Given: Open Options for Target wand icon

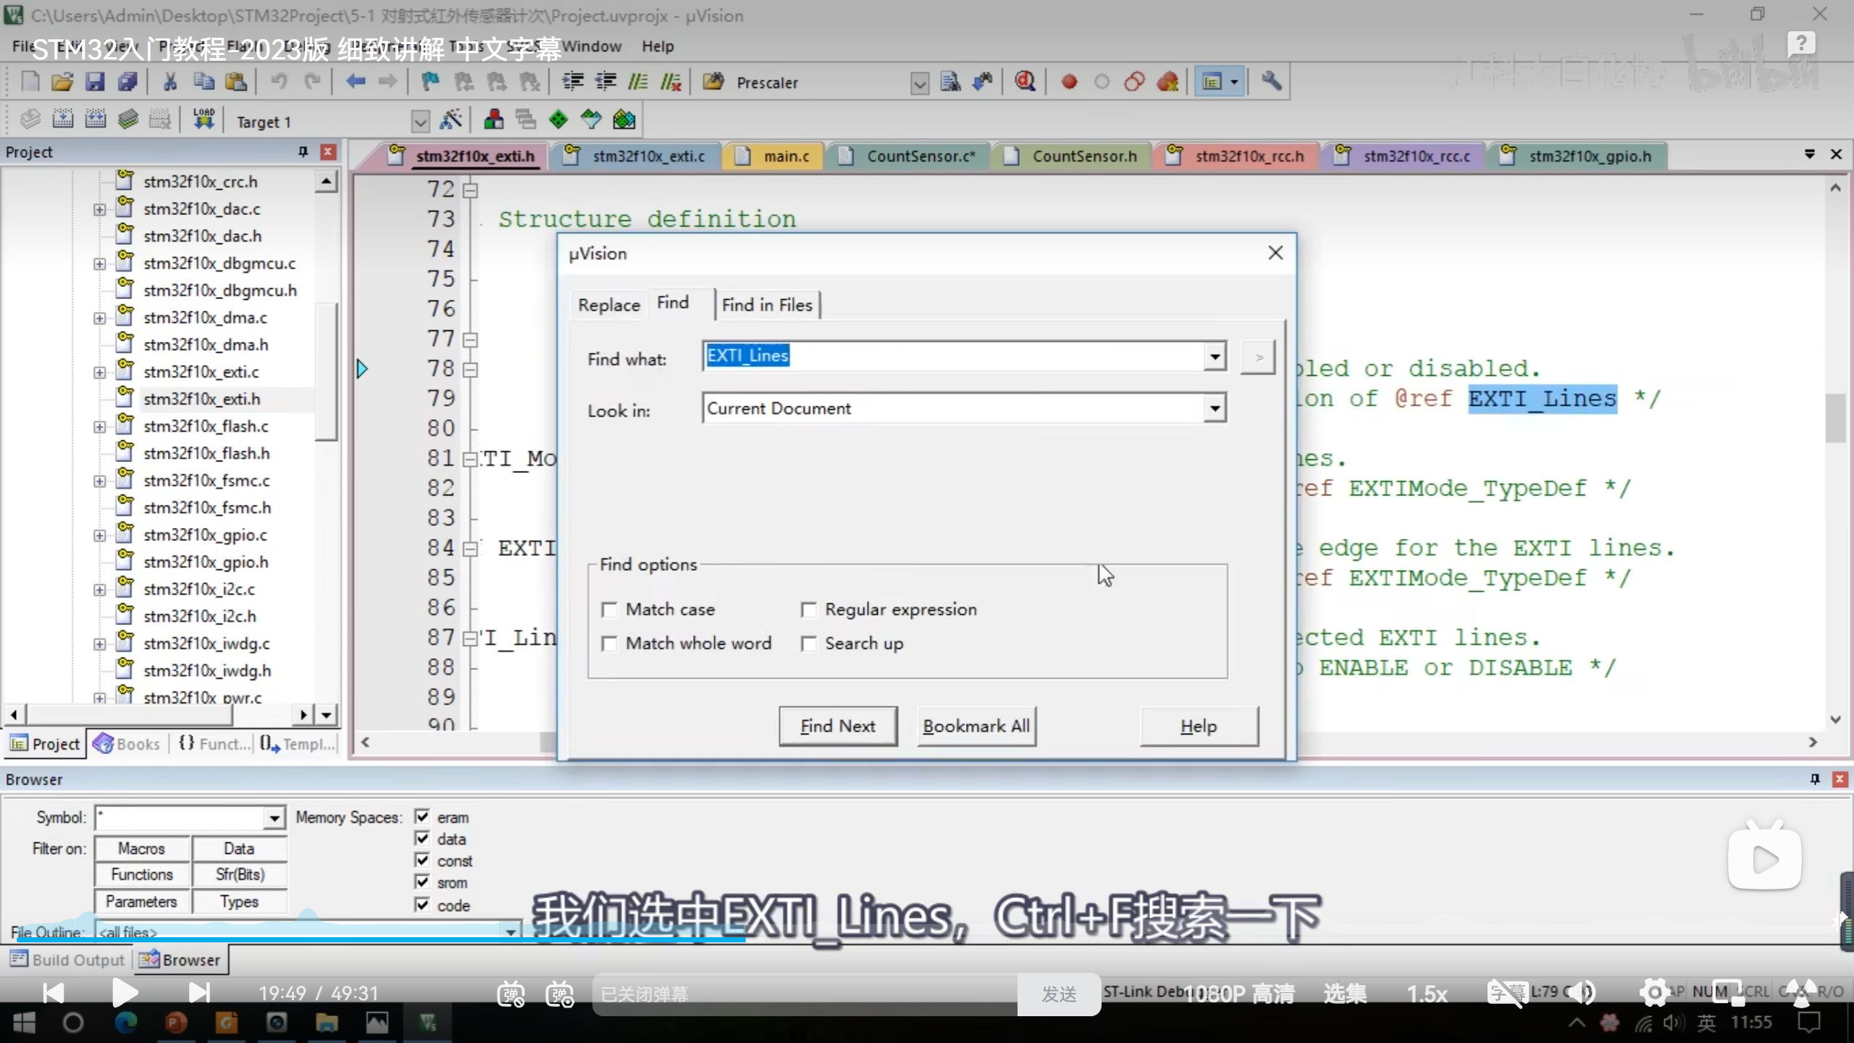Looking at the screenshot, I should (x=450, y=120).
